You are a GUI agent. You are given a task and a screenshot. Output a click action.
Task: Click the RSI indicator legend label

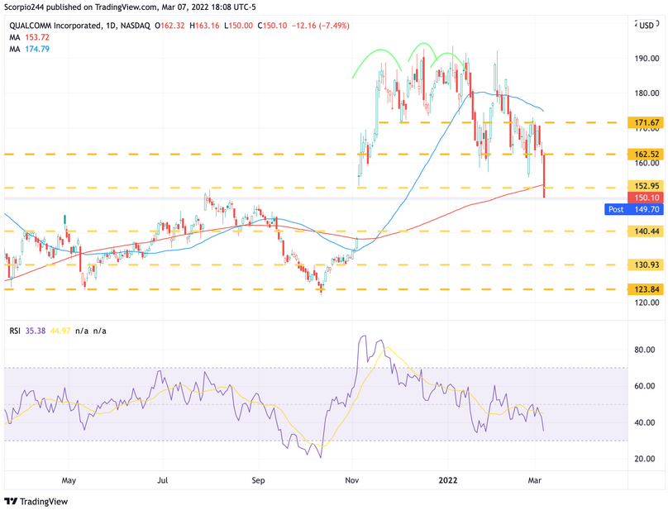[15, 331]
